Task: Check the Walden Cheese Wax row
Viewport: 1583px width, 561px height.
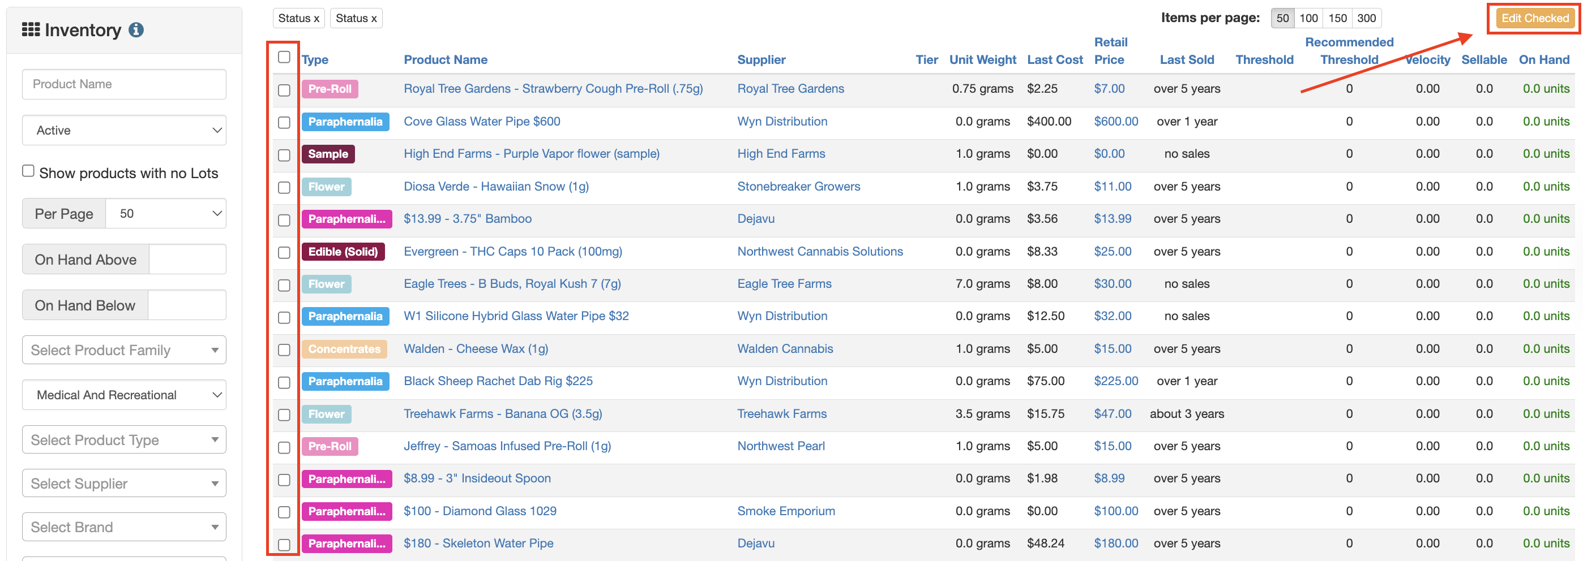Action: [284, 349]
